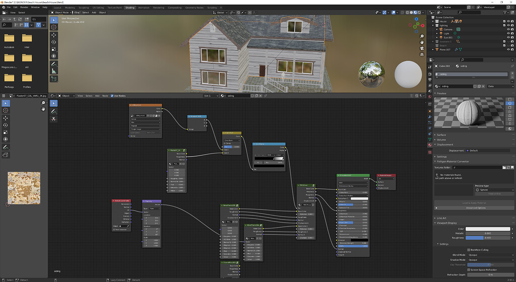516x282 pixels.
Task: Create new folder in file browser
Action: [x=27, y=19]
